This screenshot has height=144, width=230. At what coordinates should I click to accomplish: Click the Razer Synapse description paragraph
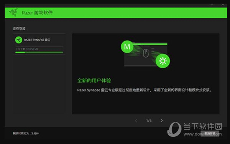[145, 90]
